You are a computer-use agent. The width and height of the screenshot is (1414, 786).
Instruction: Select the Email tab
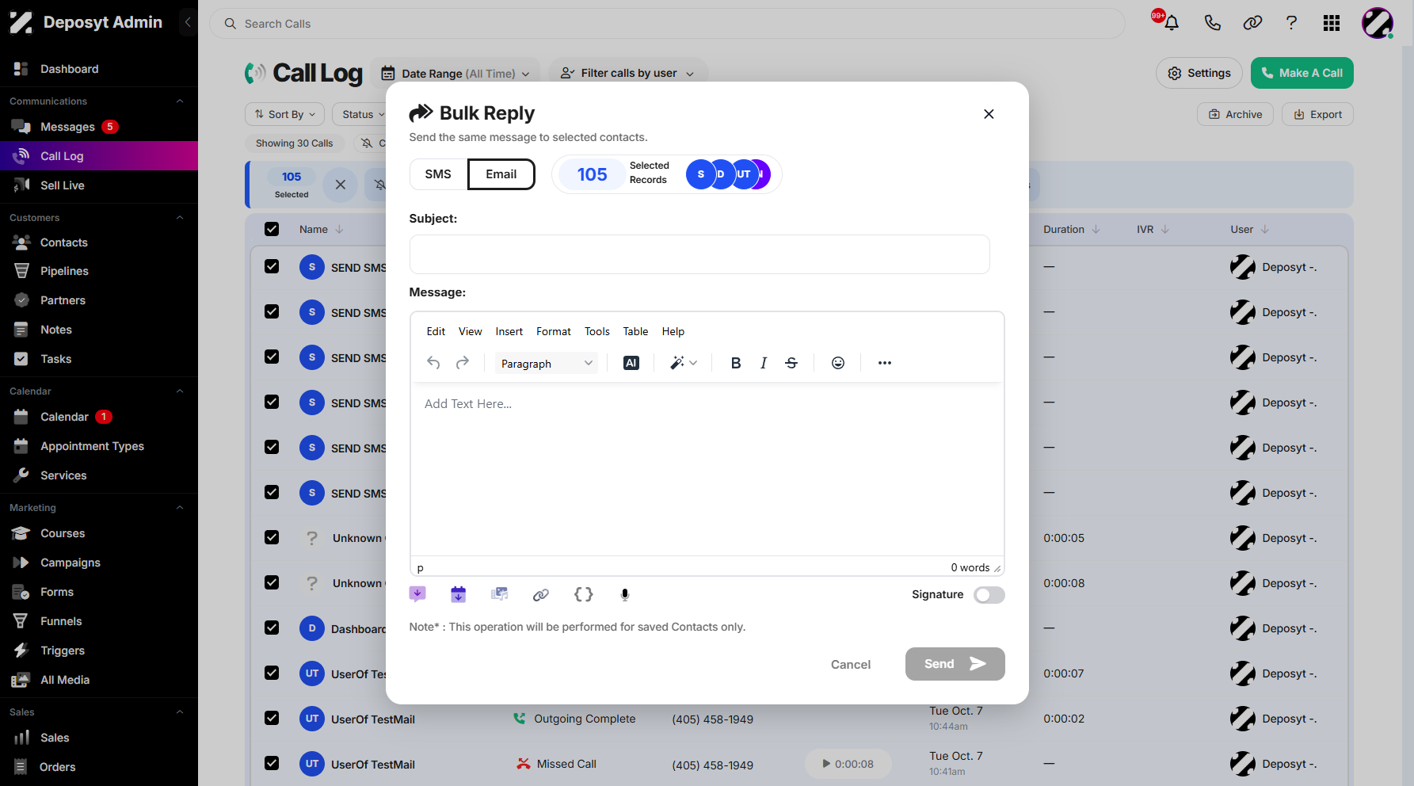point(501,174)
